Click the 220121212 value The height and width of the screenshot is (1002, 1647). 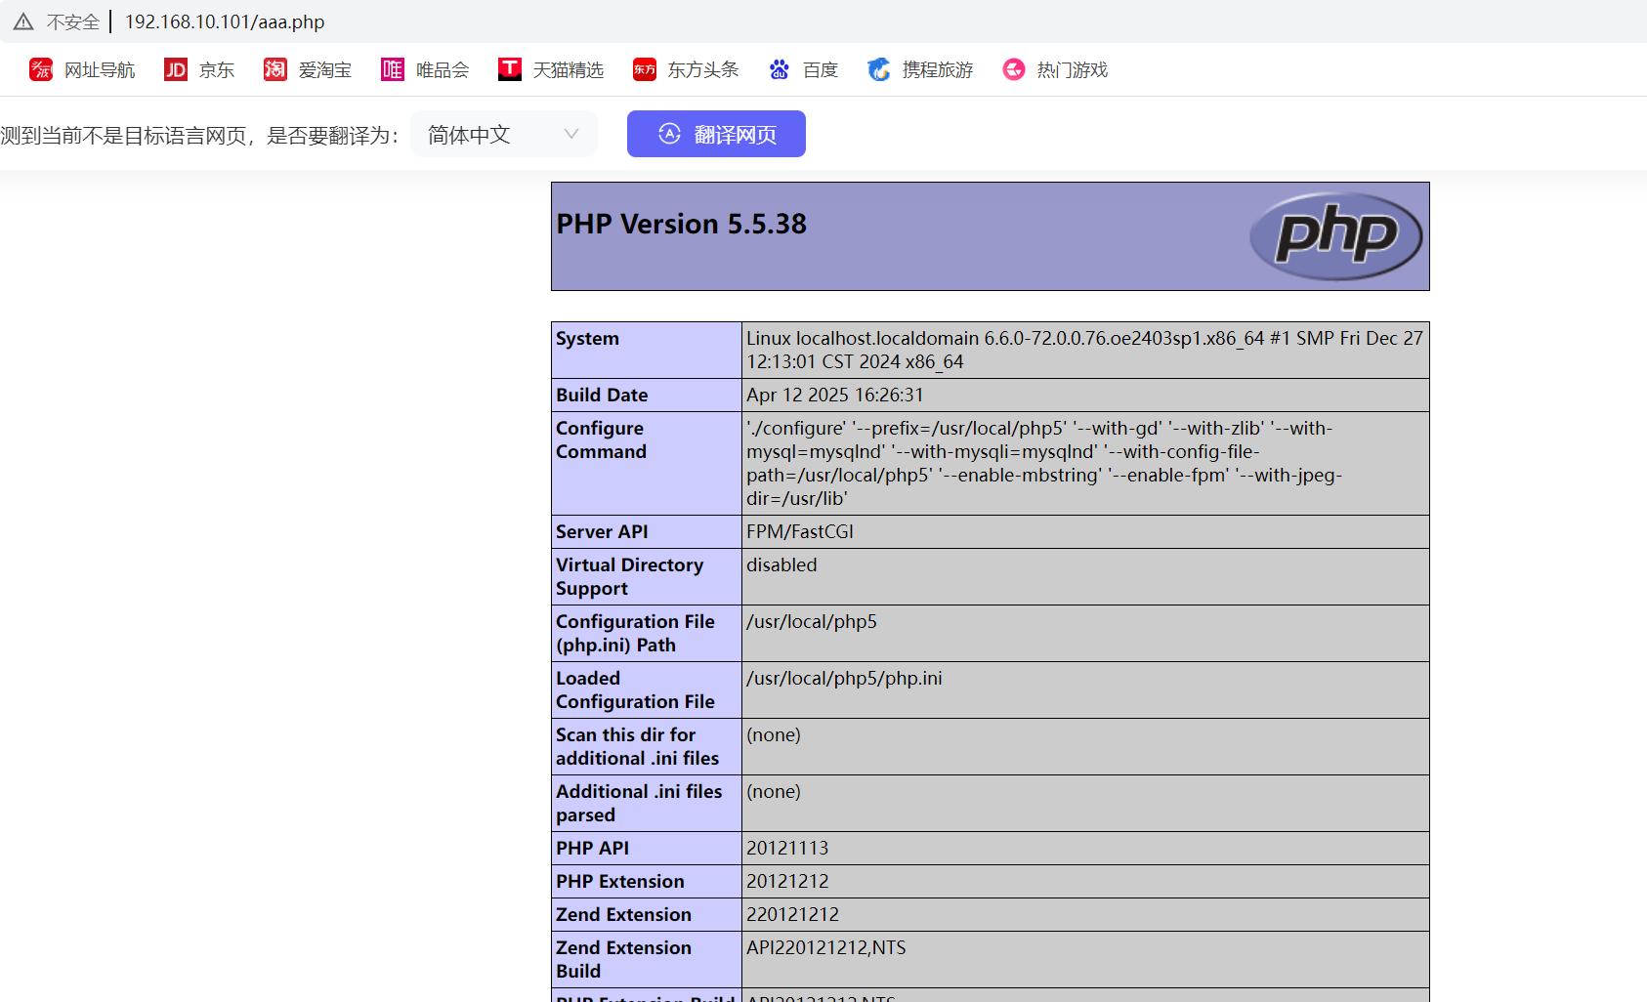coord(793,914)
